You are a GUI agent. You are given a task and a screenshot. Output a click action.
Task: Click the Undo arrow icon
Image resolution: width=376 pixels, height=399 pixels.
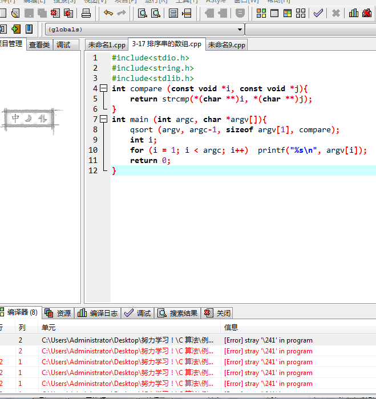click(108, 13)
